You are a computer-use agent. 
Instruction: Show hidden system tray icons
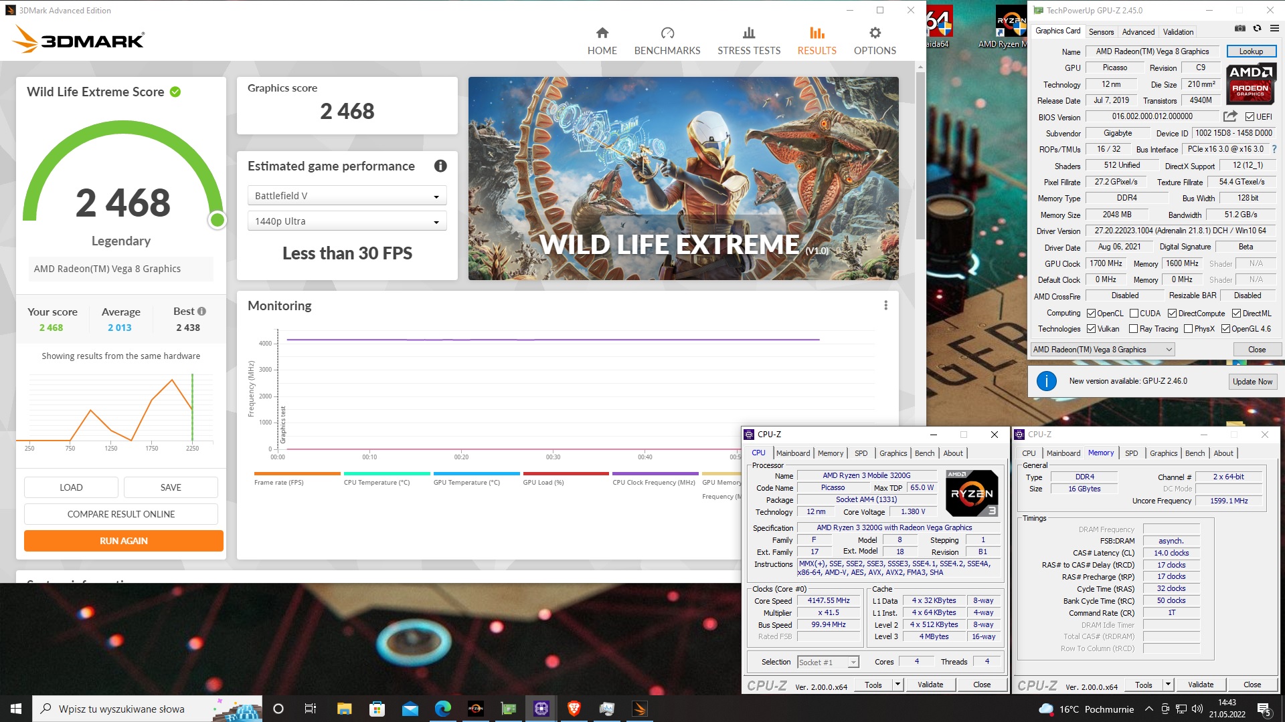pyautogui.click(x=1148, y=709)
